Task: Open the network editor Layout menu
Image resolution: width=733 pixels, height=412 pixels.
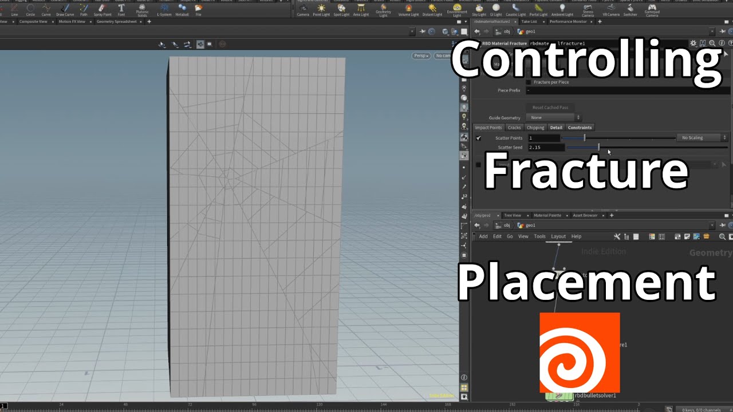Action: click(558, 236)
